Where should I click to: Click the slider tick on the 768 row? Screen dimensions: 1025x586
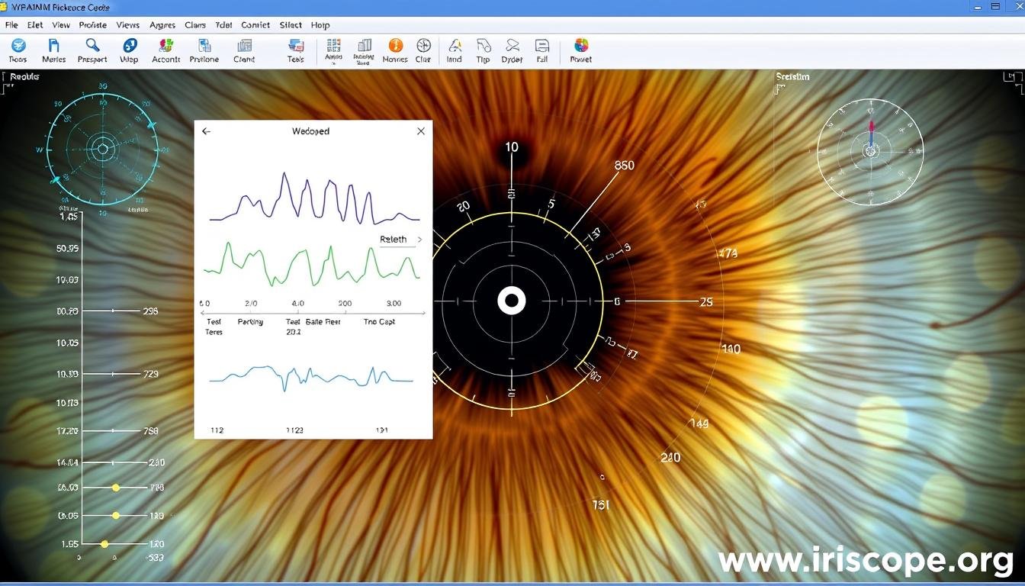coord(113,431)
